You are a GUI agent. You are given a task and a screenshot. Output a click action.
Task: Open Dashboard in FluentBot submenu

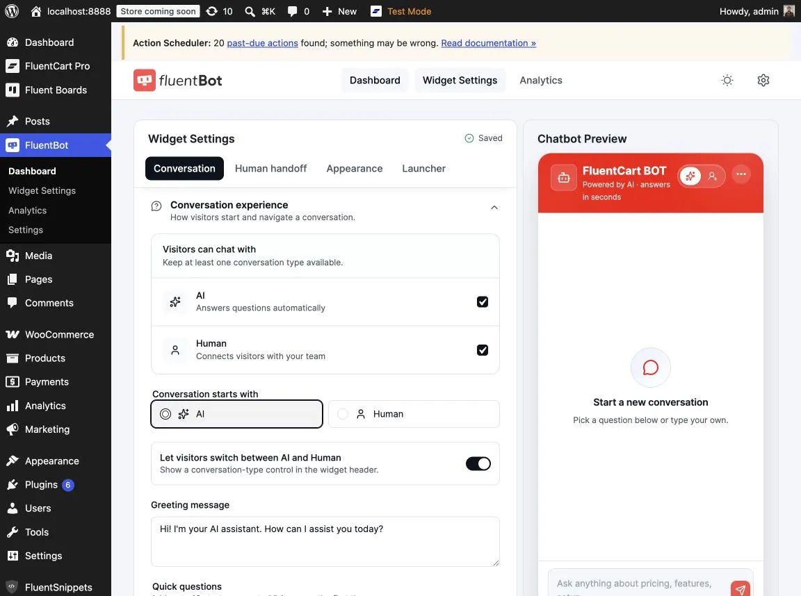32,171
